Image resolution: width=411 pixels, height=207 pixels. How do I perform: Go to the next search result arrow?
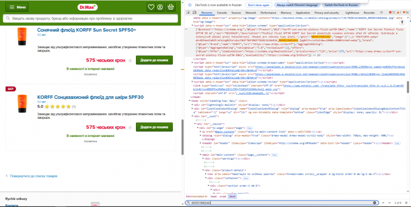click(389, 203)
